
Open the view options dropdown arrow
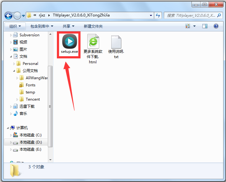(x=194, y=26)
